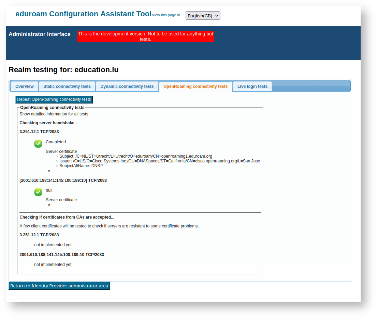The height and width of the screenshot is (318, 377).
Task: Click the red development version warning banner
Action: pyautogui.click(x=146, y=36)
